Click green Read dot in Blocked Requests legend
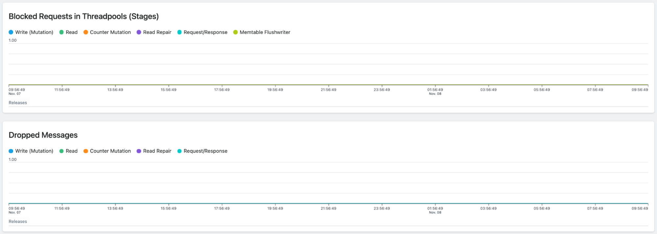The height and width of the screenshot is (234, 657). click(x=61, y=32)
